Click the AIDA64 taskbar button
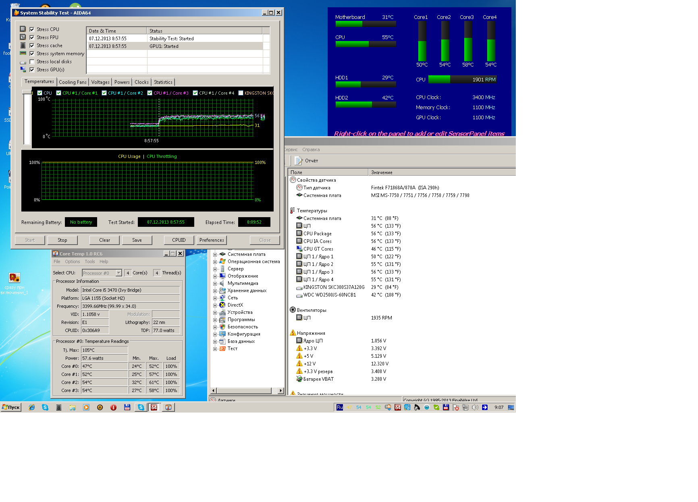Image resolution: width=698 pixels, height=502 pixels. click(154, 407)
